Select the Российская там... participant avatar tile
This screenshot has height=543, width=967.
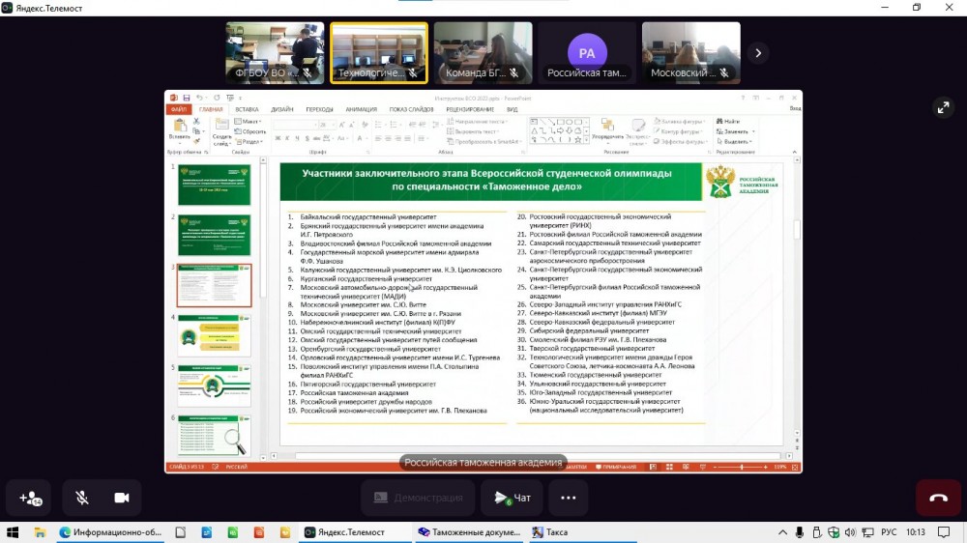click(587, 53)
